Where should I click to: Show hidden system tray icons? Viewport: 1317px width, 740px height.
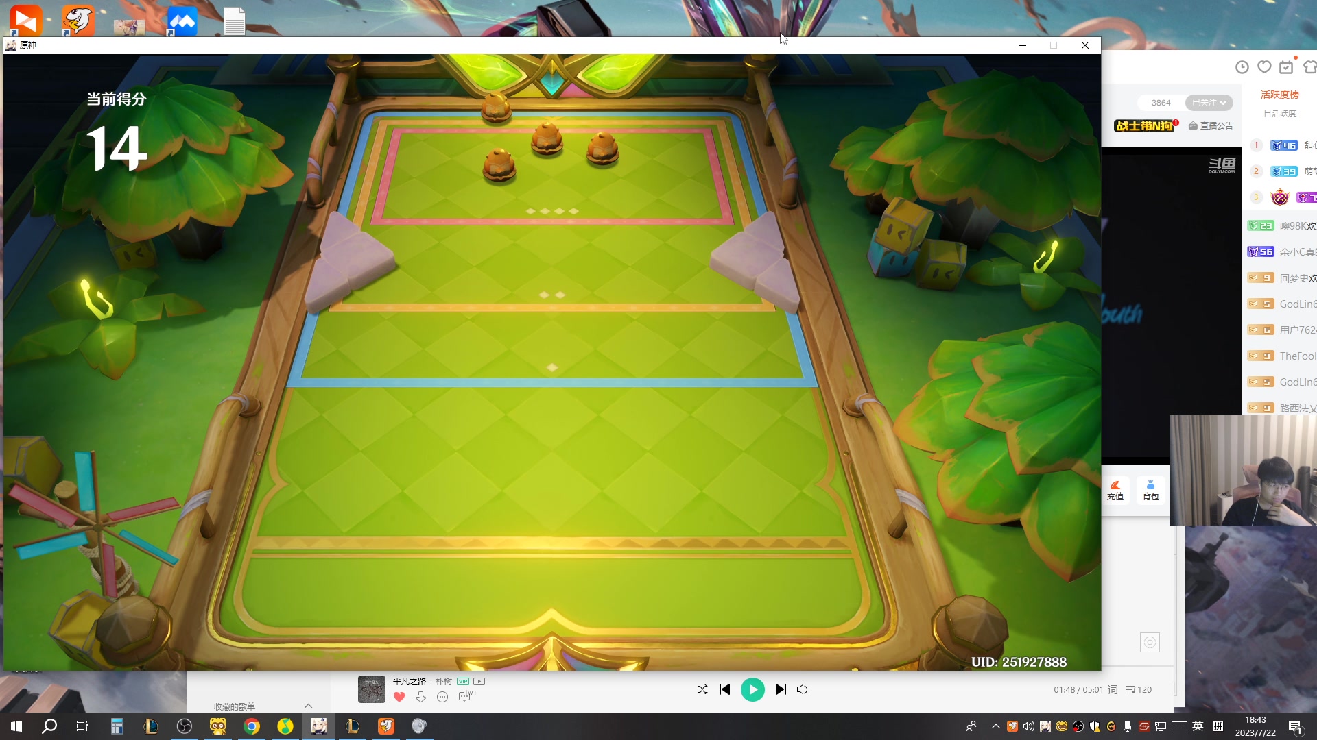click(x=995, y=726)
